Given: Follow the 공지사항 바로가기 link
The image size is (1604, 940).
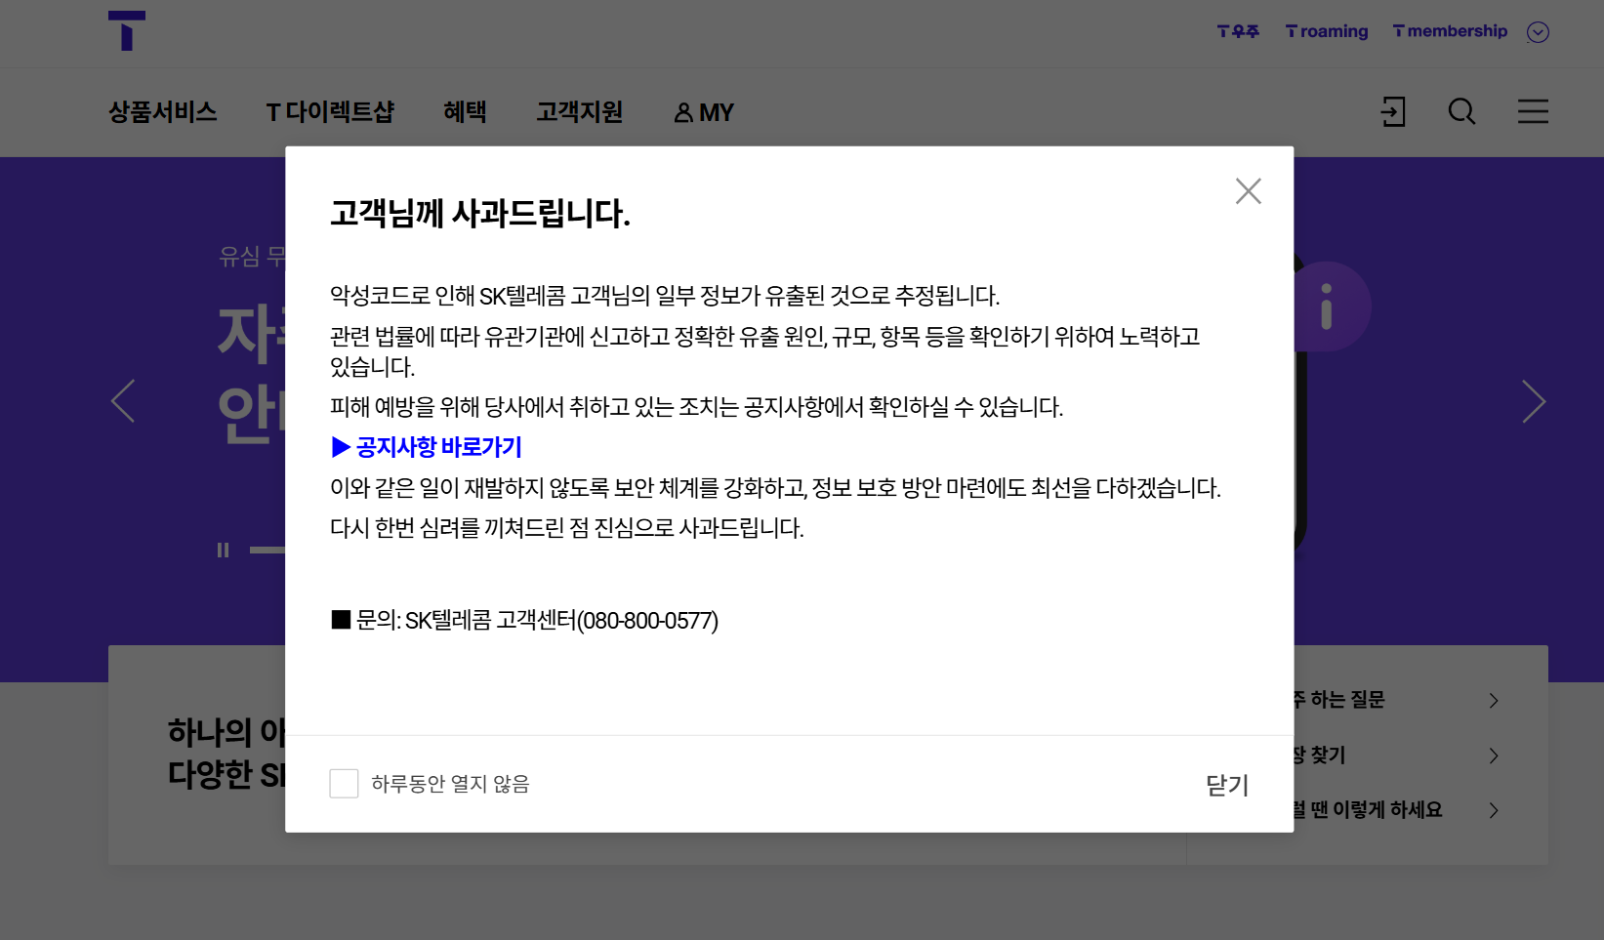Looking at the screenshot, I should [427, 447].
